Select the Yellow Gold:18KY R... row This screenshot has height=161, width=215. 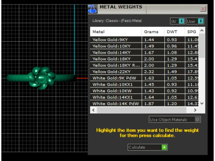tap(144, 65)
